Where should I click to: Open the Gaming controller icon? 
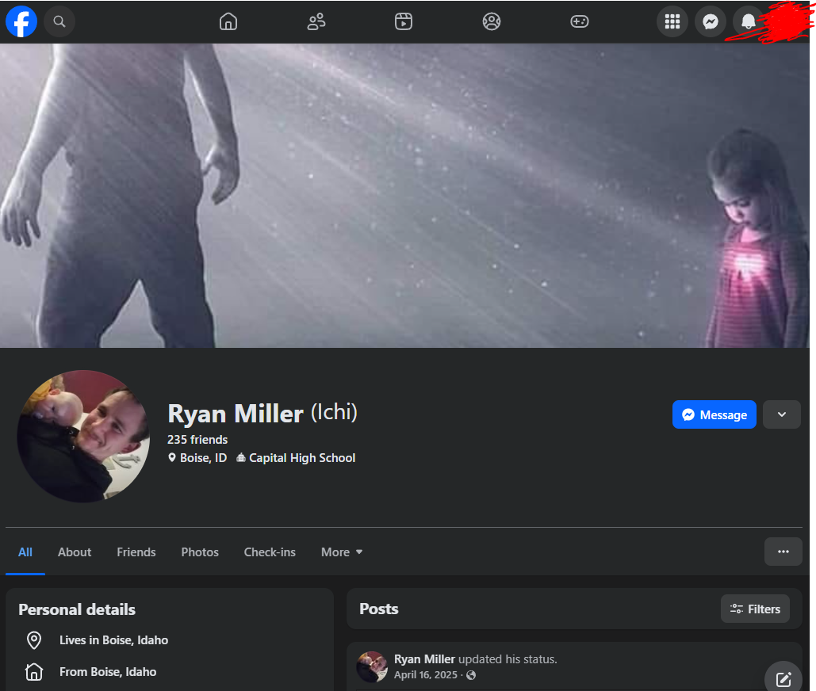pyautogui.click(x=580, y=21)
